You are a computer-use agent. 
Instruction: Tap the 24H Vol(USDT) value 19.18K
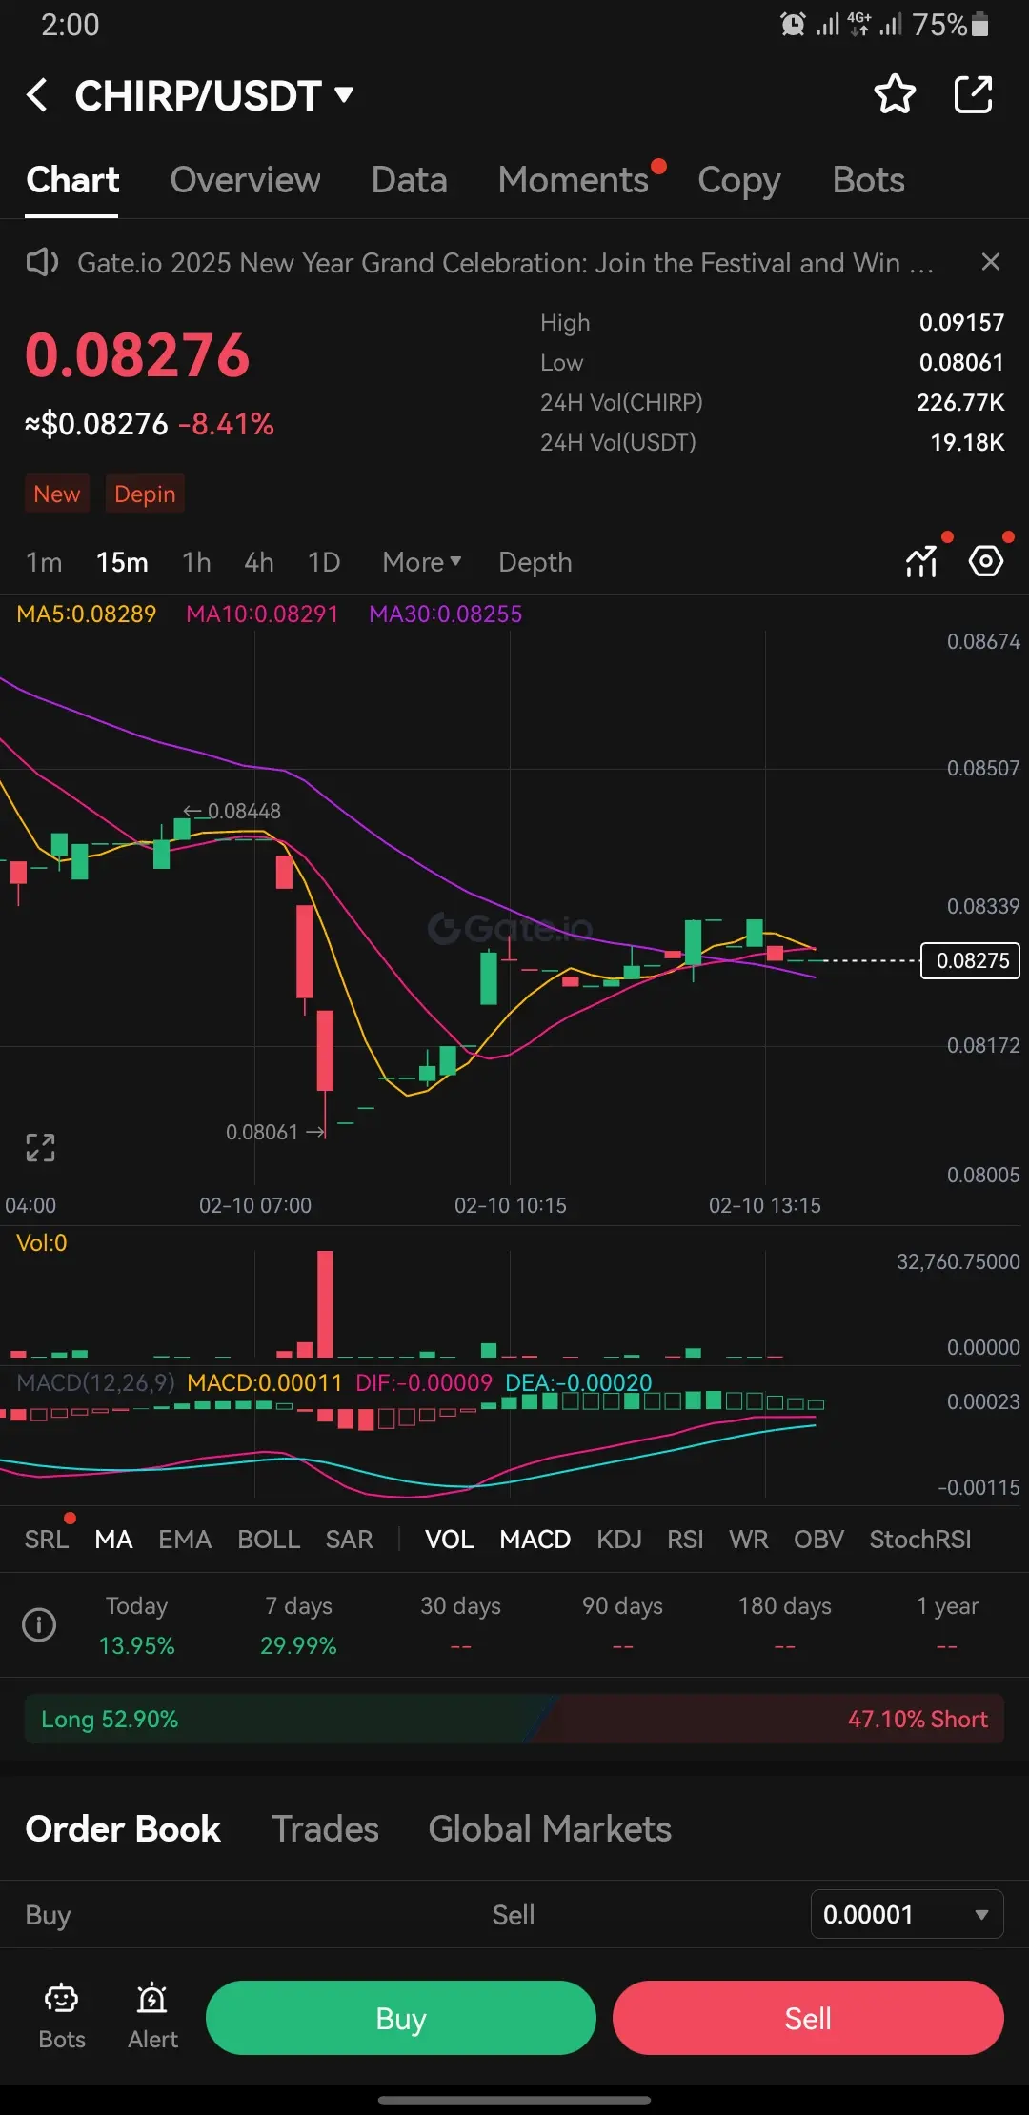coord(967,442)
